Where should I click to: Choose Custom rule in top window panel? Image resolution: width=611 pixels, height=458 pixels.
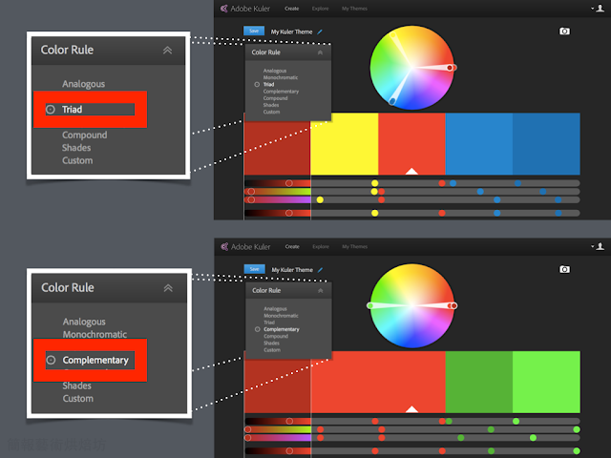(271, 112)
